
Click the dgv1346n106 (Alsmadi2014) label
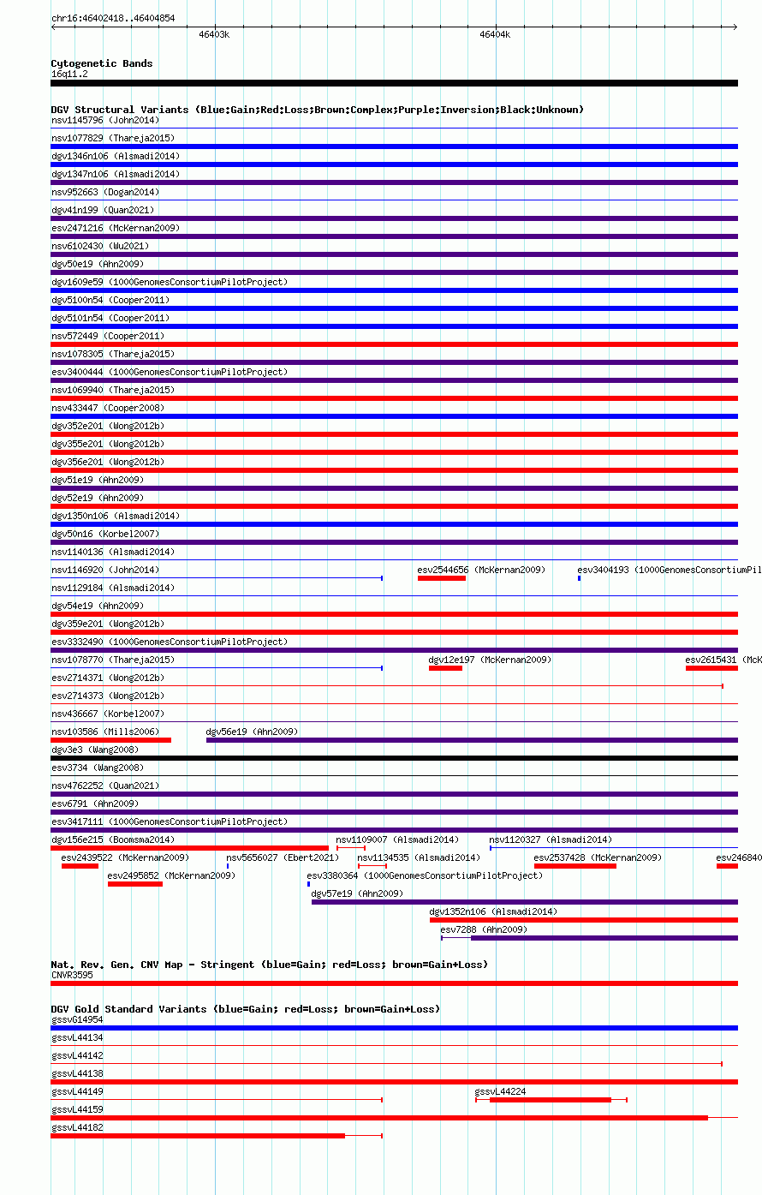tap(116, 156)
